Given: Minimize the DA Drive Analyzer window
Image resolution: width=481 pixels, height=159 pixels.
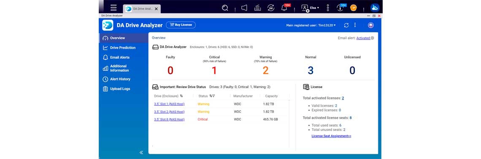Looking at the screenshot, I should click(369, 16).
